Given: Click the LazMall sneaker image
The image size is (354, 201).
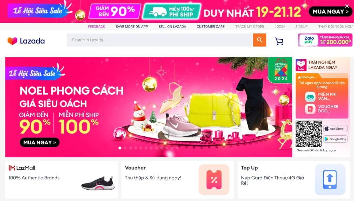Looking at the screenshot, I should tap(98, 183).
